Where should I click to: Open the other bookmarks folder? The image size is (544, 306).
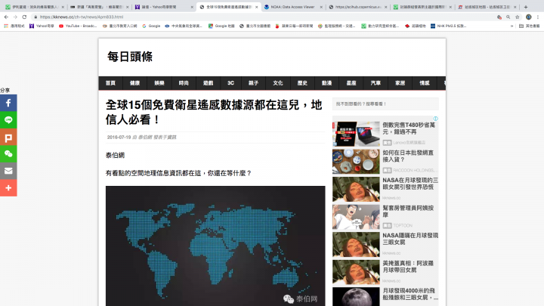pos(529,26)
